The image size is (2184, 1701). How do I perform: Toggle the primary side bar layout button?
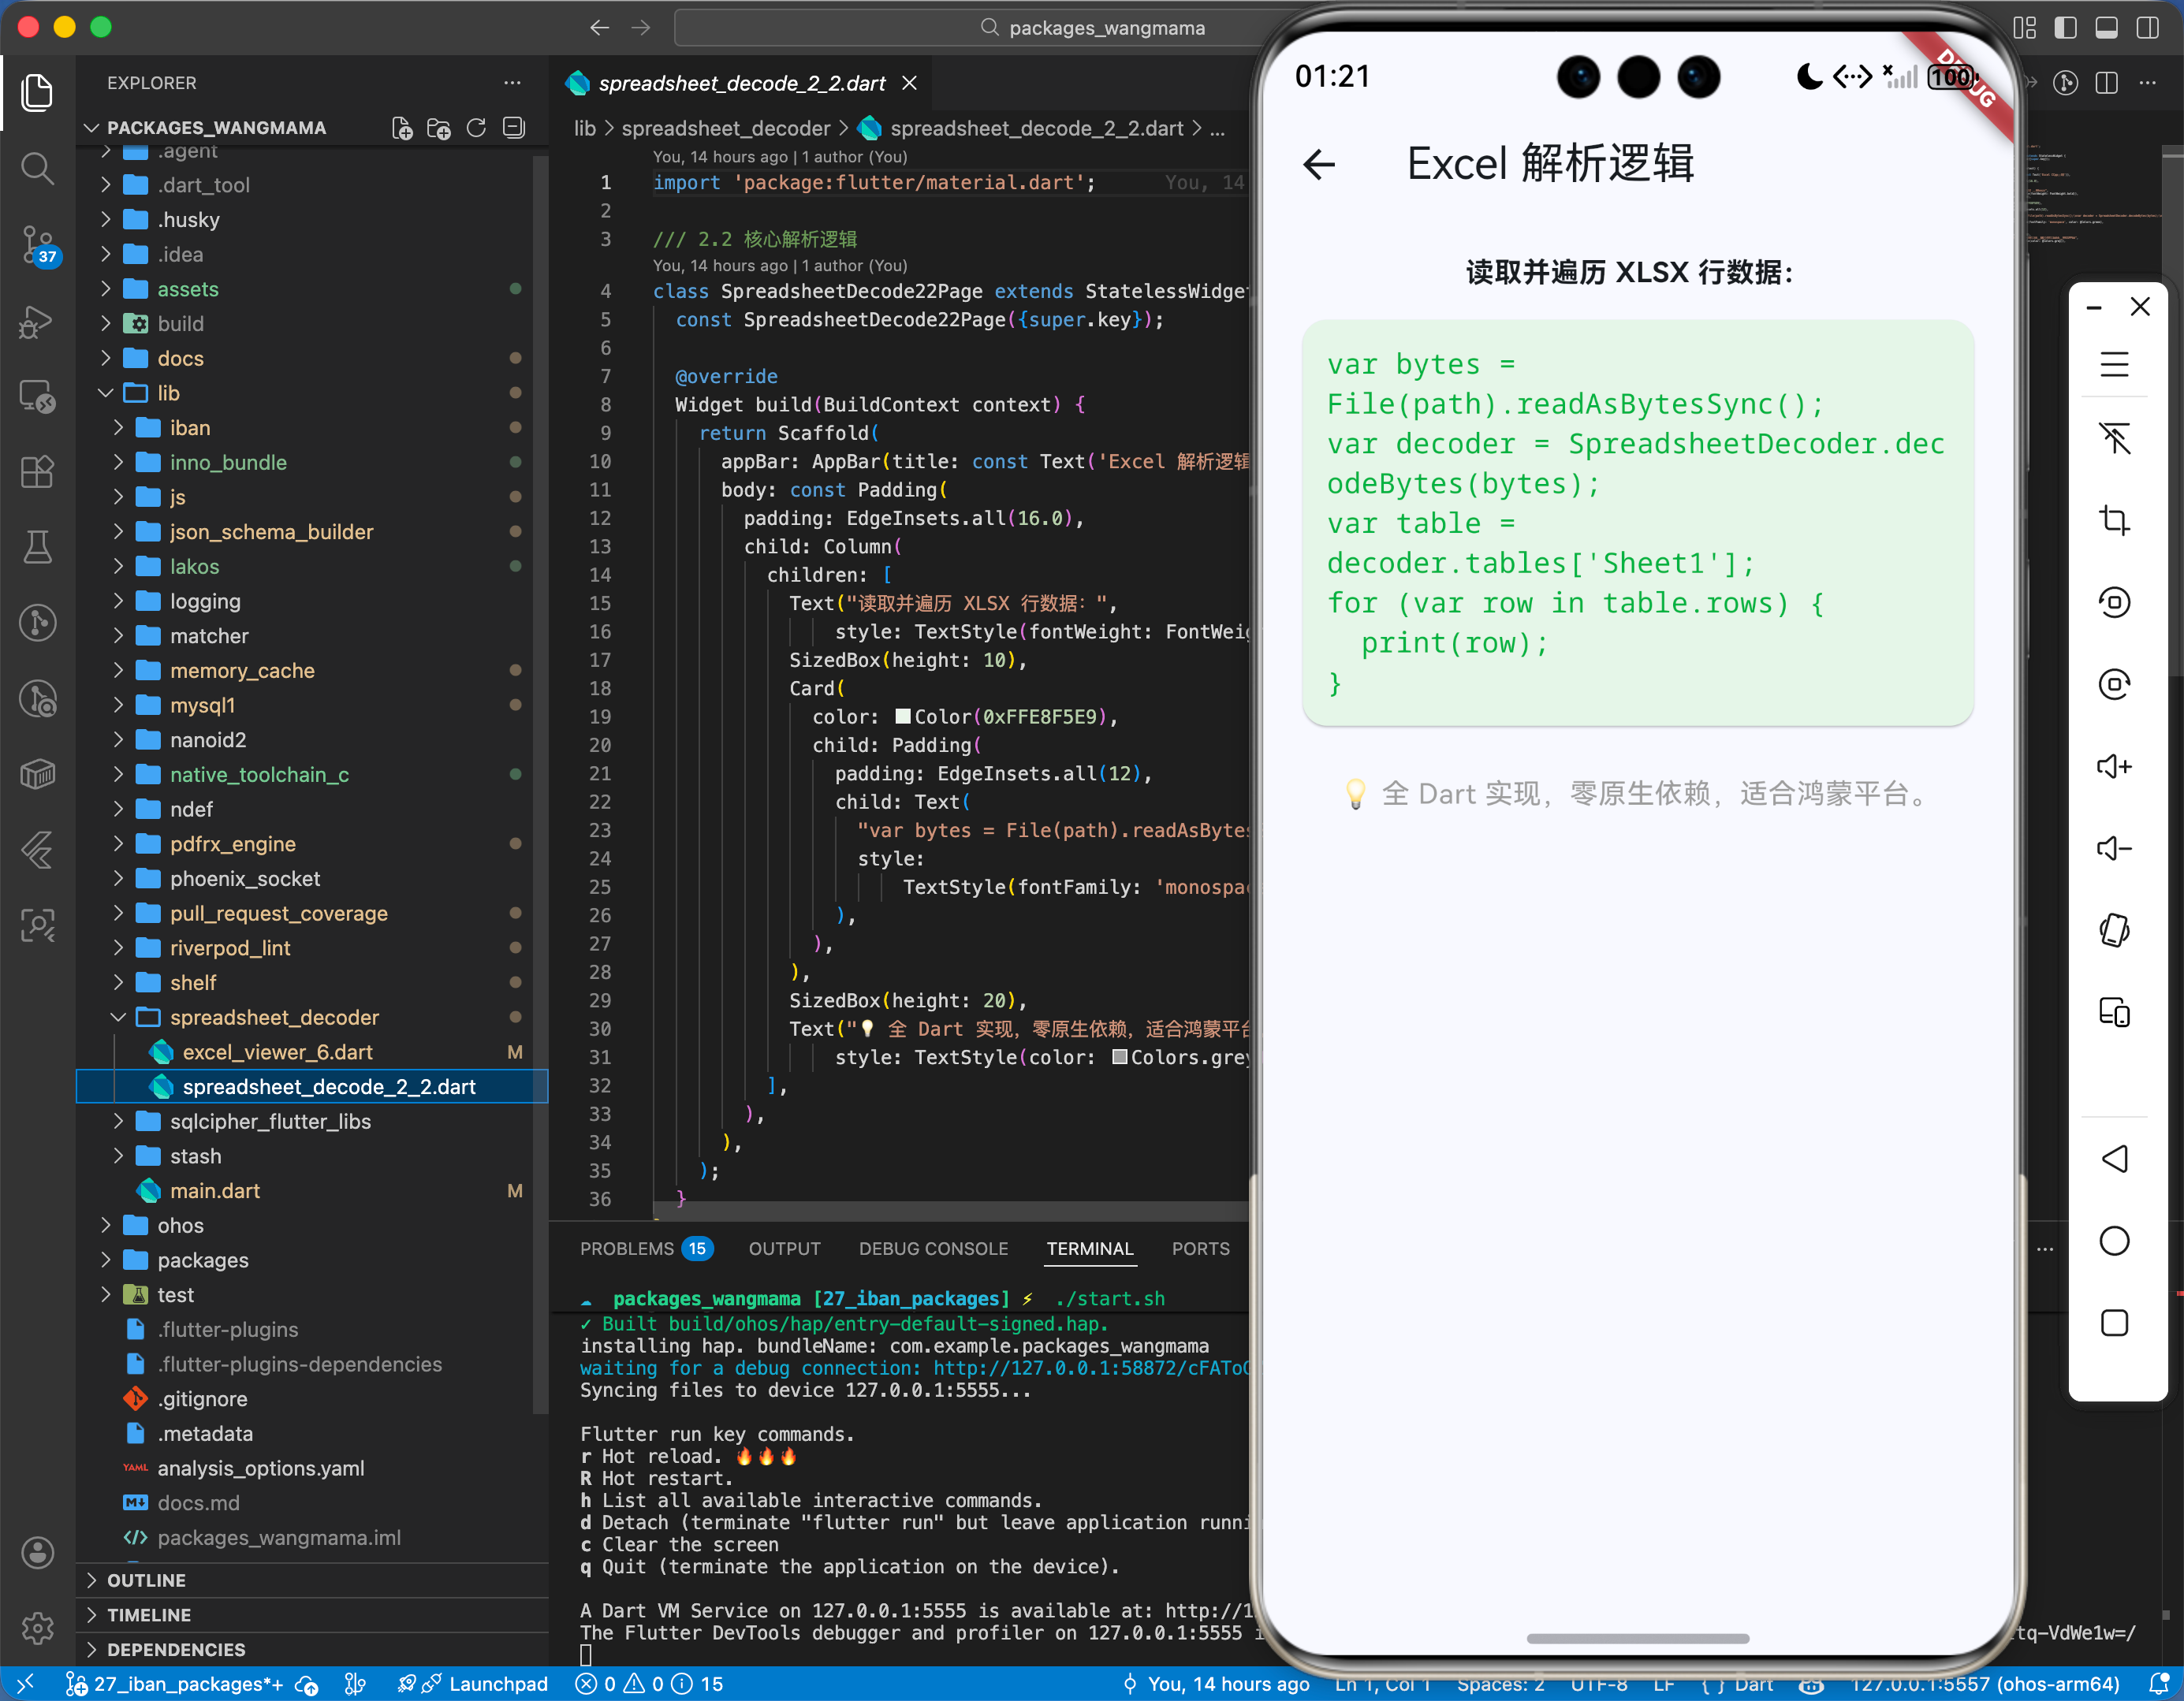2065,27
